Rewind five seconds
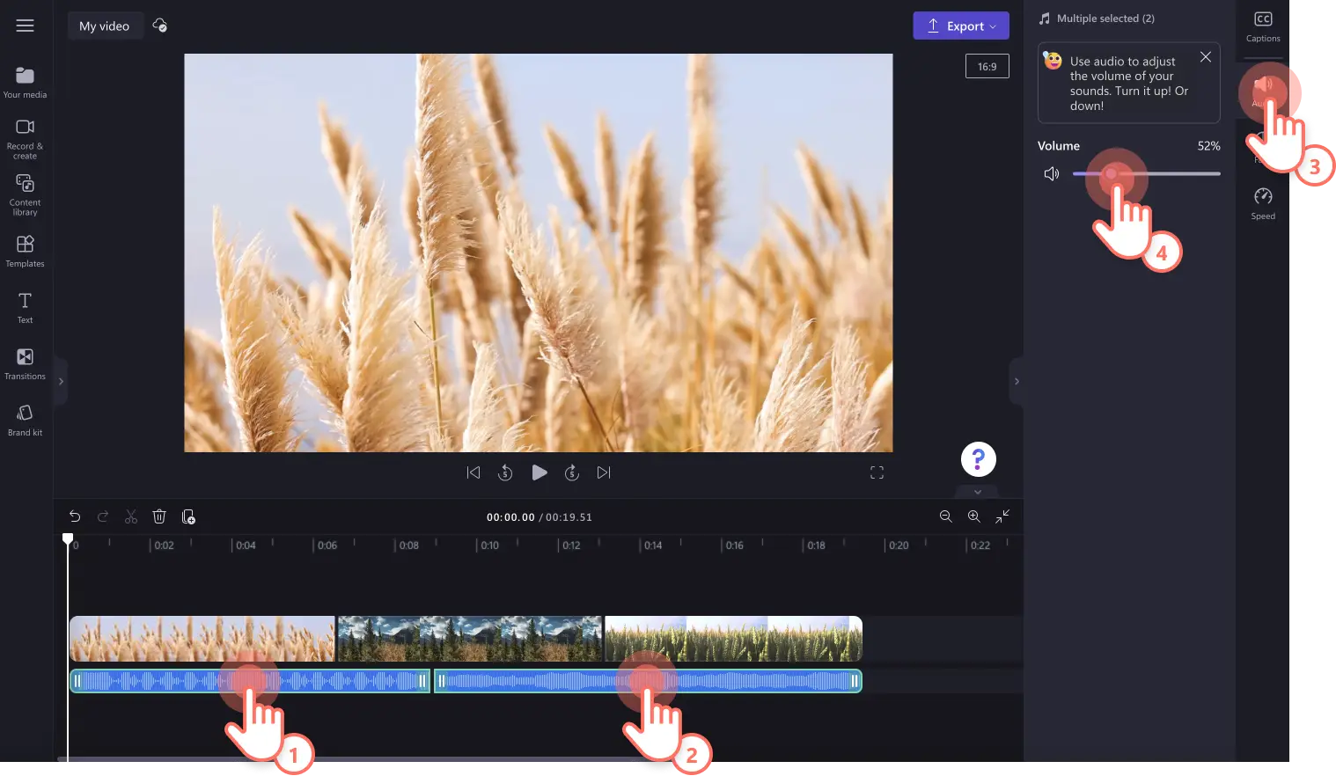This screenshot has height=776, width=1336. click(x=505, y=472)
